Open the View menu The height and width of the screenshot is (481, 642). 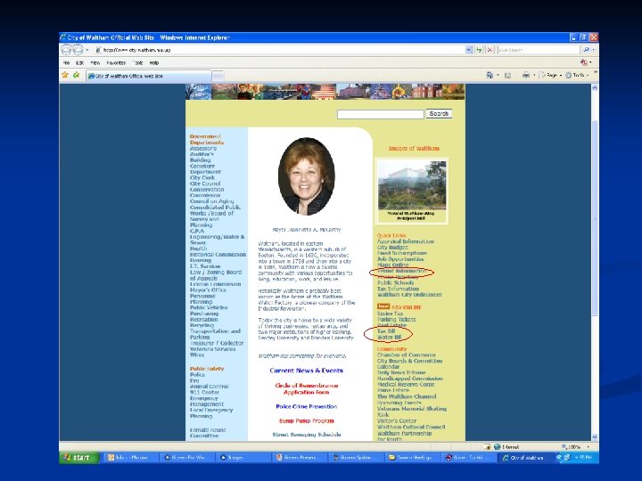click(95, 63)
